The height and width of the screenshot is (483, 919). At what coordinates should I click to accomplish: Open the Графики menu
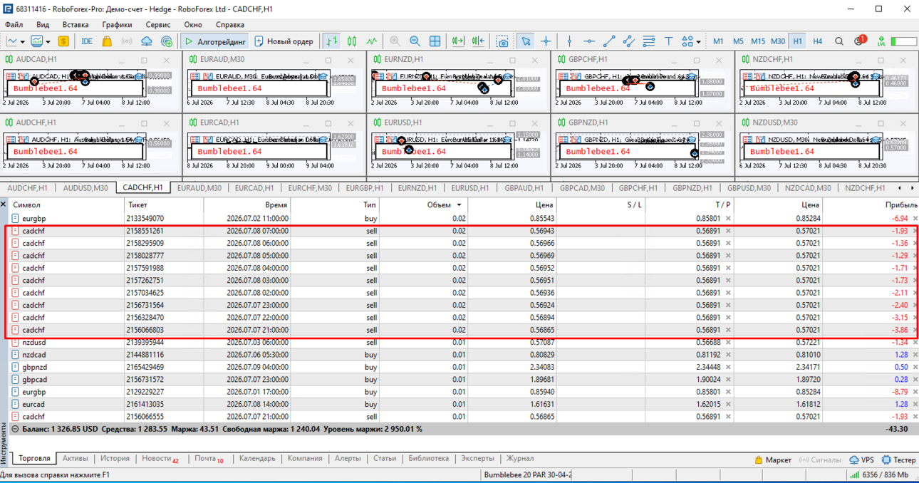[117, 25]
